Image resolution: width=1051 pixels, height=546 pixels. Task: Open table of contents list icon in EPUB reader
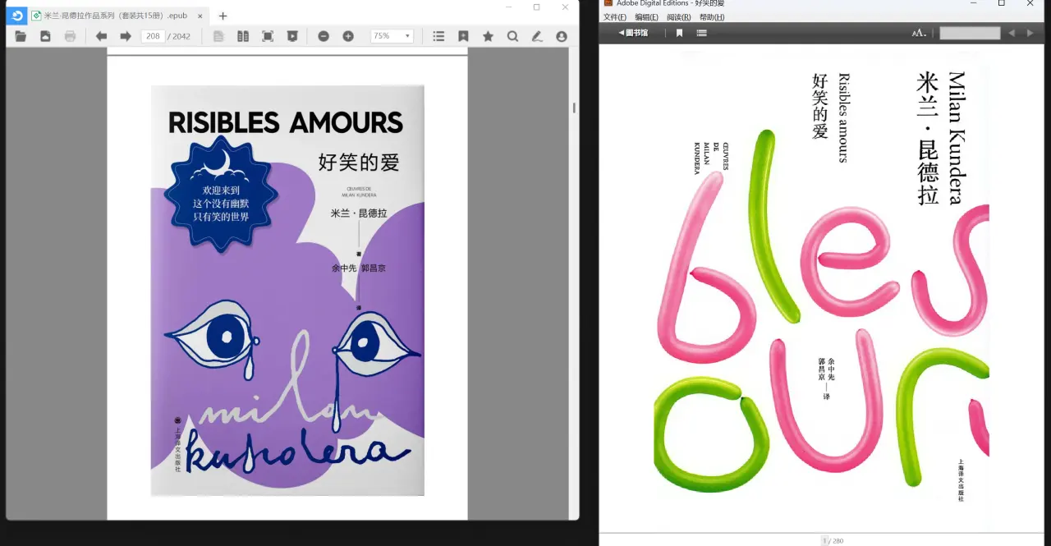(438, 36)
